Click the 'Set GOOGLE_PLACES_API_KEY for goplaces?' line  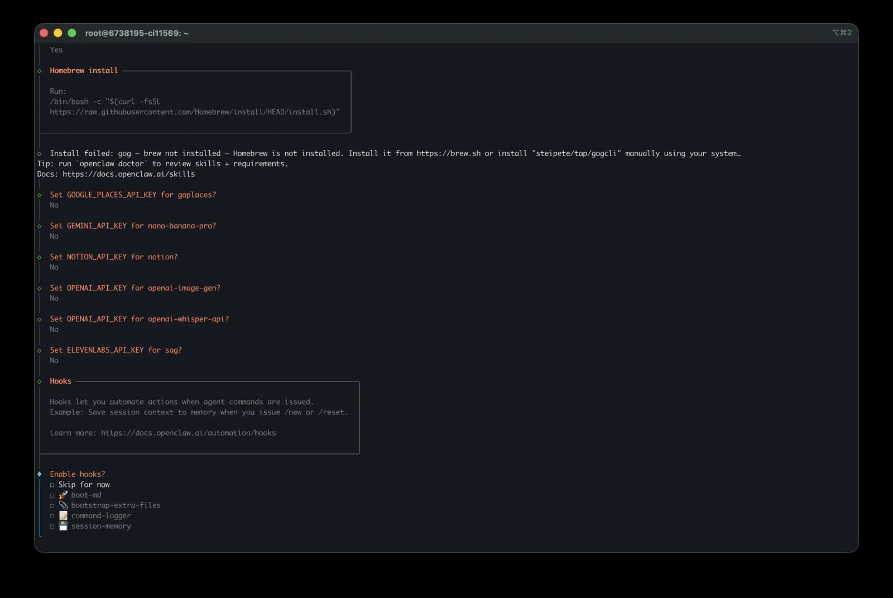pyautogui.click(x=133, y=195)
